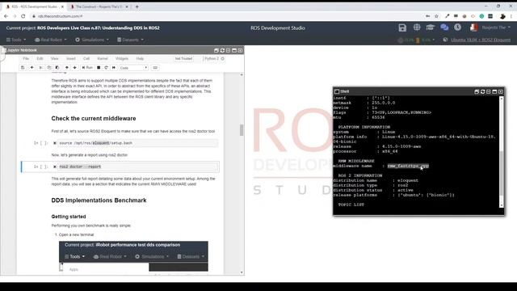Click the Check the current middleware heading
The height and width of the screenshot is (291, 517).
(94, 119)
